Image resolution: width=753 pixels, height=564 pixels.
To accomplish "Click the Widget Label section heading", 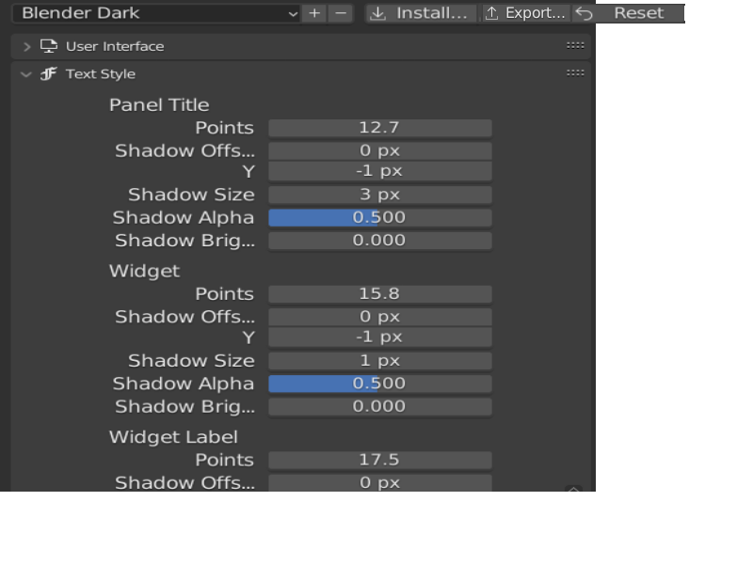I will tap(173, 437).
